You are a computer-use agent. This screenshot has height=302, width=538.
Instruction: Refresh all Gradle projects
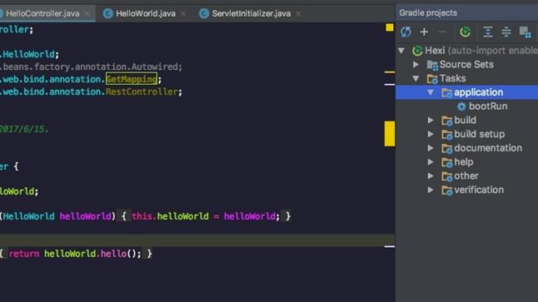(406, 32)
